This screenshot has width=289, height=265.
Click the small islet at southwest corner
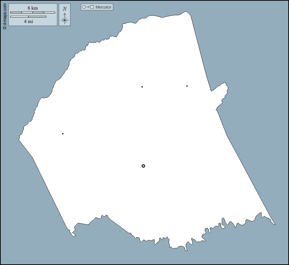pos(73,235)
